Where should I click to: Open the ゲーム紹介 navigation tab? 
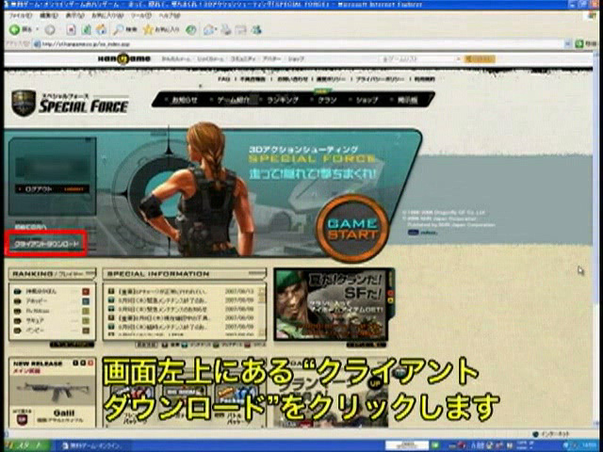tap(235, 100)
